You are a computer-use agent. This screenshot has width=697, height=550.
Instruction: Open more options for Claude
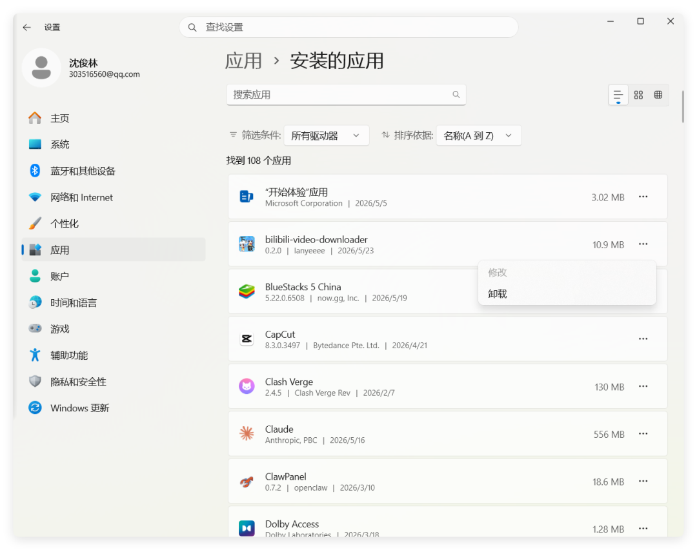[643, 434]
